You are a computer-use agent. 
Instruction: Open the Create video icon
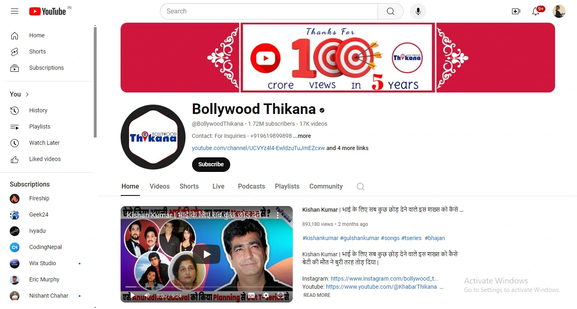(x=516, y=11)
